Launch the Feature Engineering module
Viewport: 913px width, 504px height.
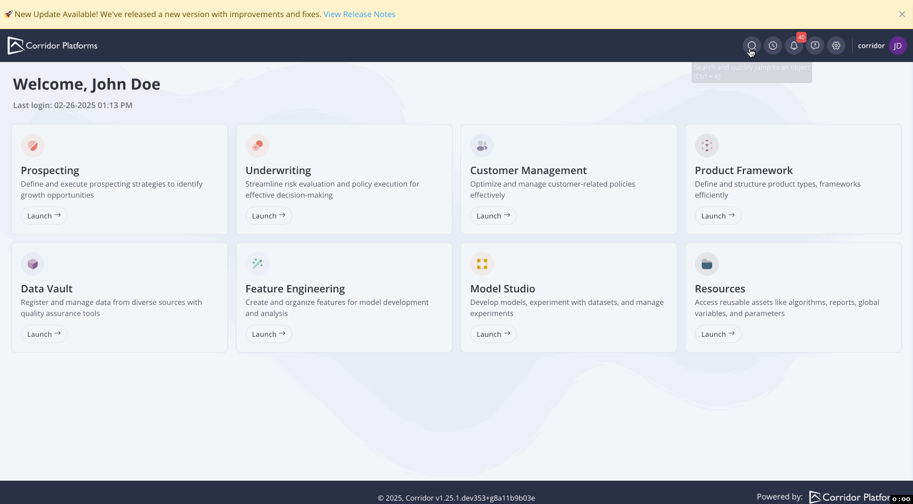point(269,334)
